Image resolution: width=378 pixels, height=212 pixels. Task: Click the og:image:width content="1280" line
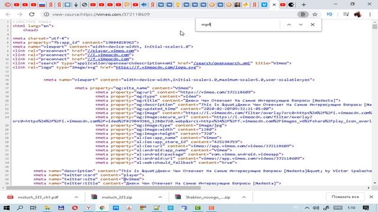156,130
